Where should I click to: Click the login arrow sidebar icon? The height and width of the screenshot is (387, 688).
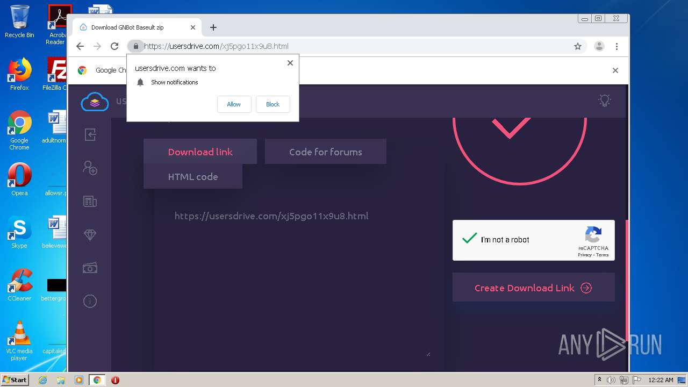[x=90, y=134]
